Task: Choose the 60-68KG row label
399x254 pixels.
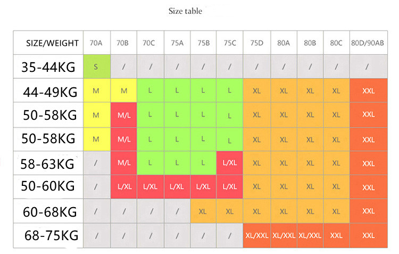Action: click(x=51, y=211)
